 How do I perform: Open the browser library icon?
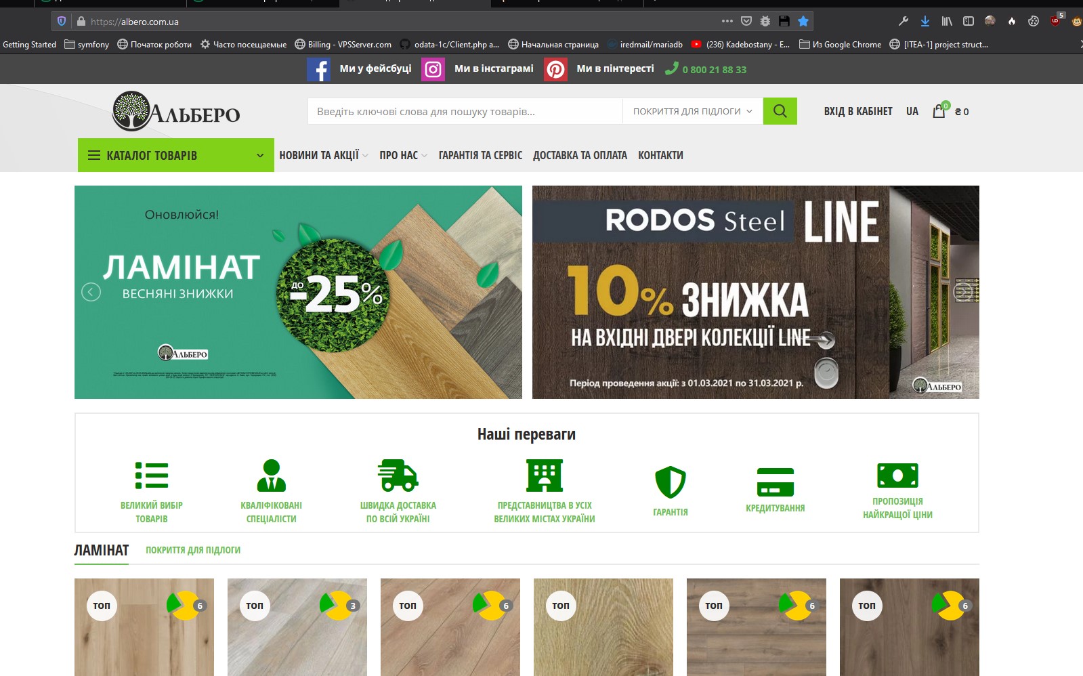[x=947, y=21]
